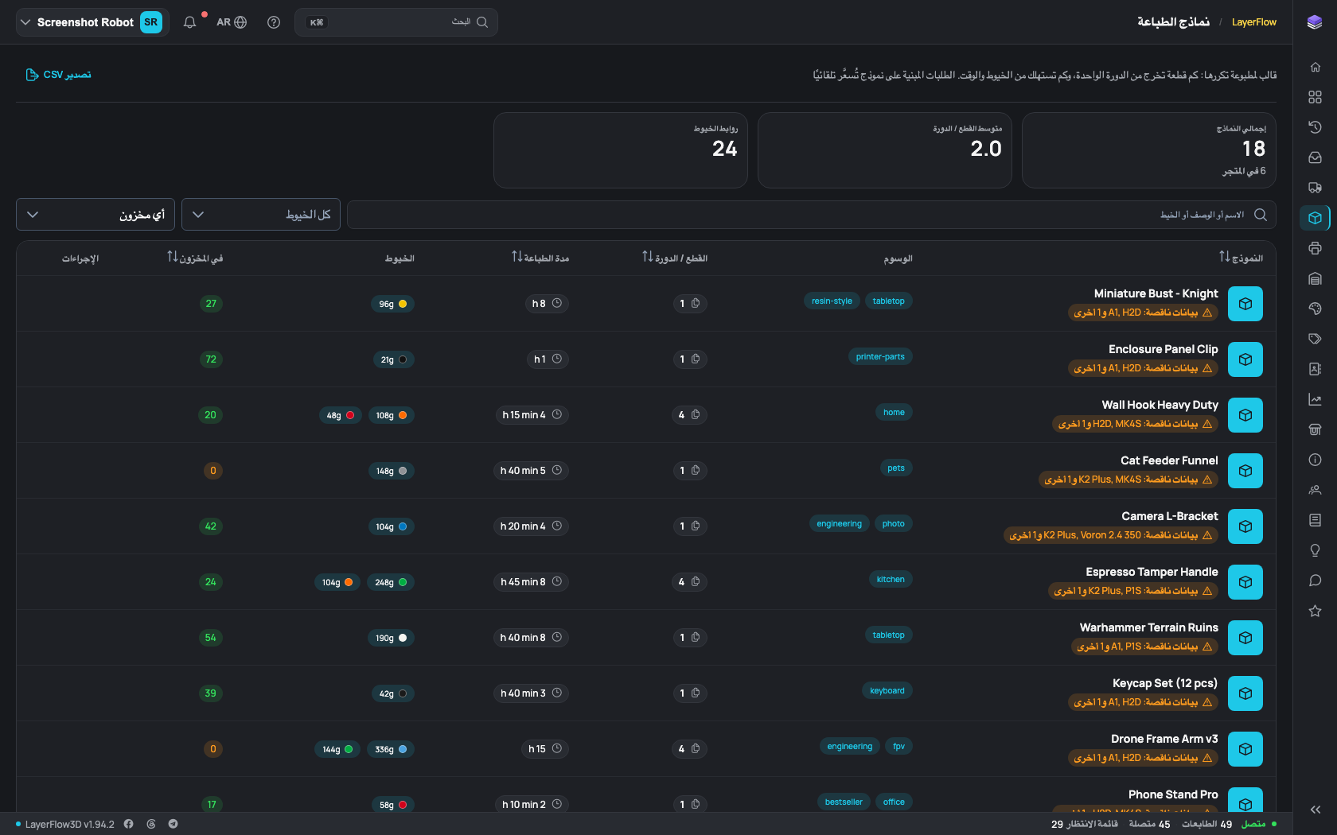Open the printer icon in sidebar
Viewport: 1337px width, 835px height.
(x=1315, y=248)
